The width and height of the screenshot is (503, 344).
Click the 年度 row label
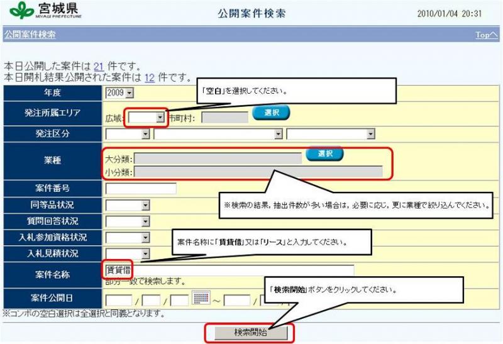52,92
